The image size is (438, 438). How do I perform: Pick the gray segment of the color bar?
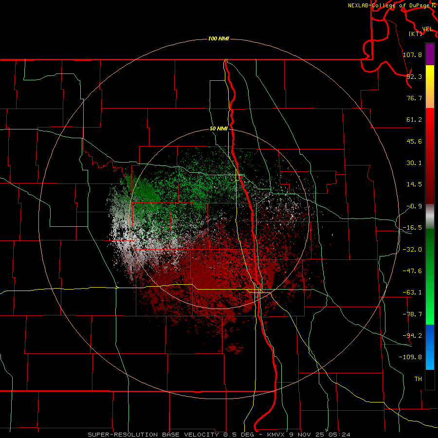click(x=430, y=217)
